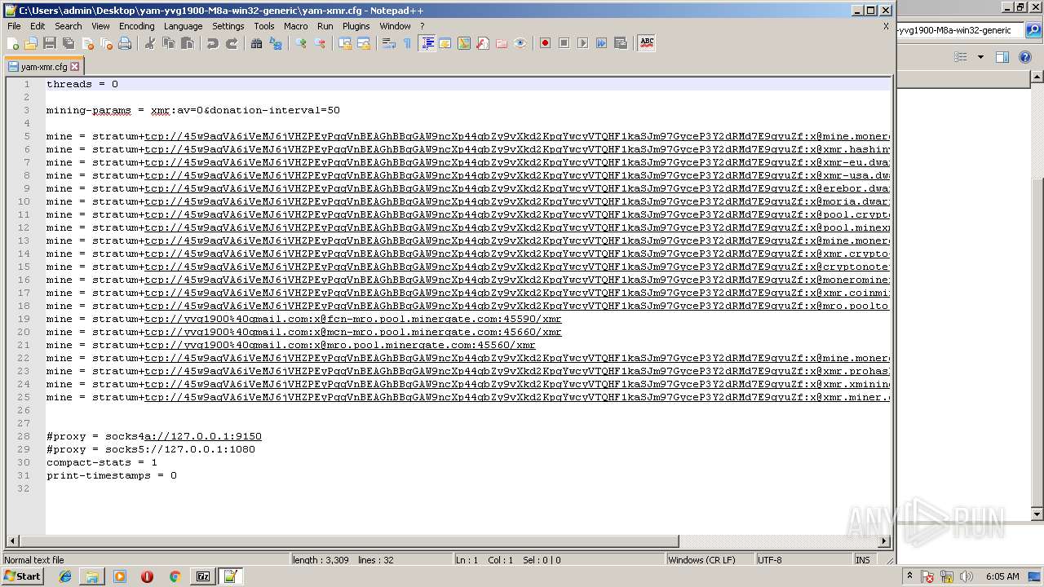Open Google Chrome from the taskbar

[x=175, y=576]
